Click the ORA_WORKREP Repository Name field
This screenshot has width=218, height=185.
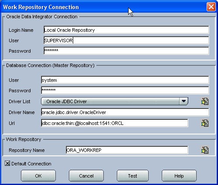[127, 150]
